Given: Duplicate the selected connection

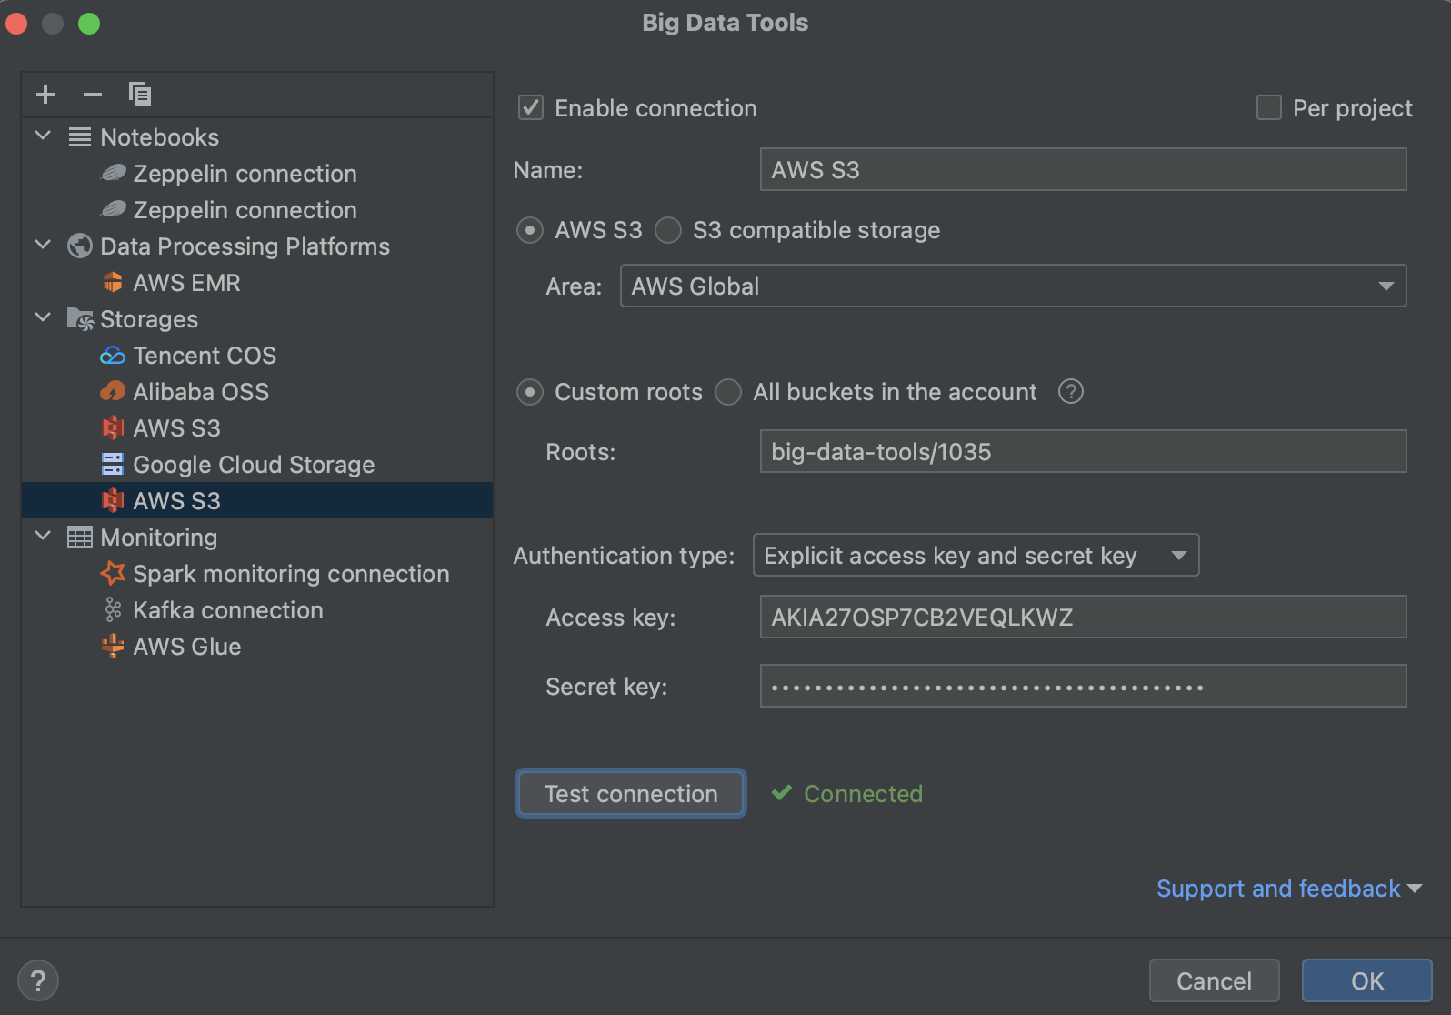Looking at the screenshot, I should tap(140, 94).
